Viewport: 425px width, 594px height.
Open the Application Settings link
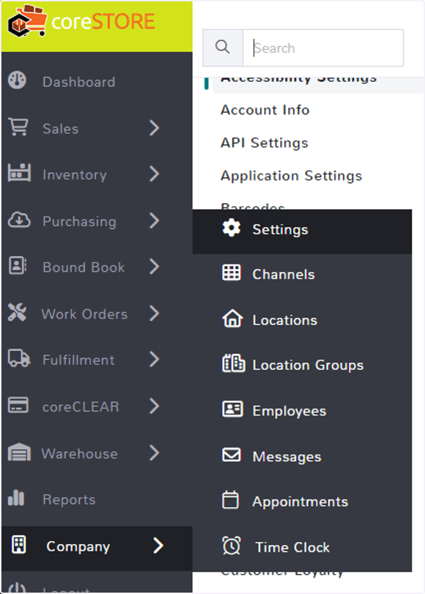tap(291, 176)
